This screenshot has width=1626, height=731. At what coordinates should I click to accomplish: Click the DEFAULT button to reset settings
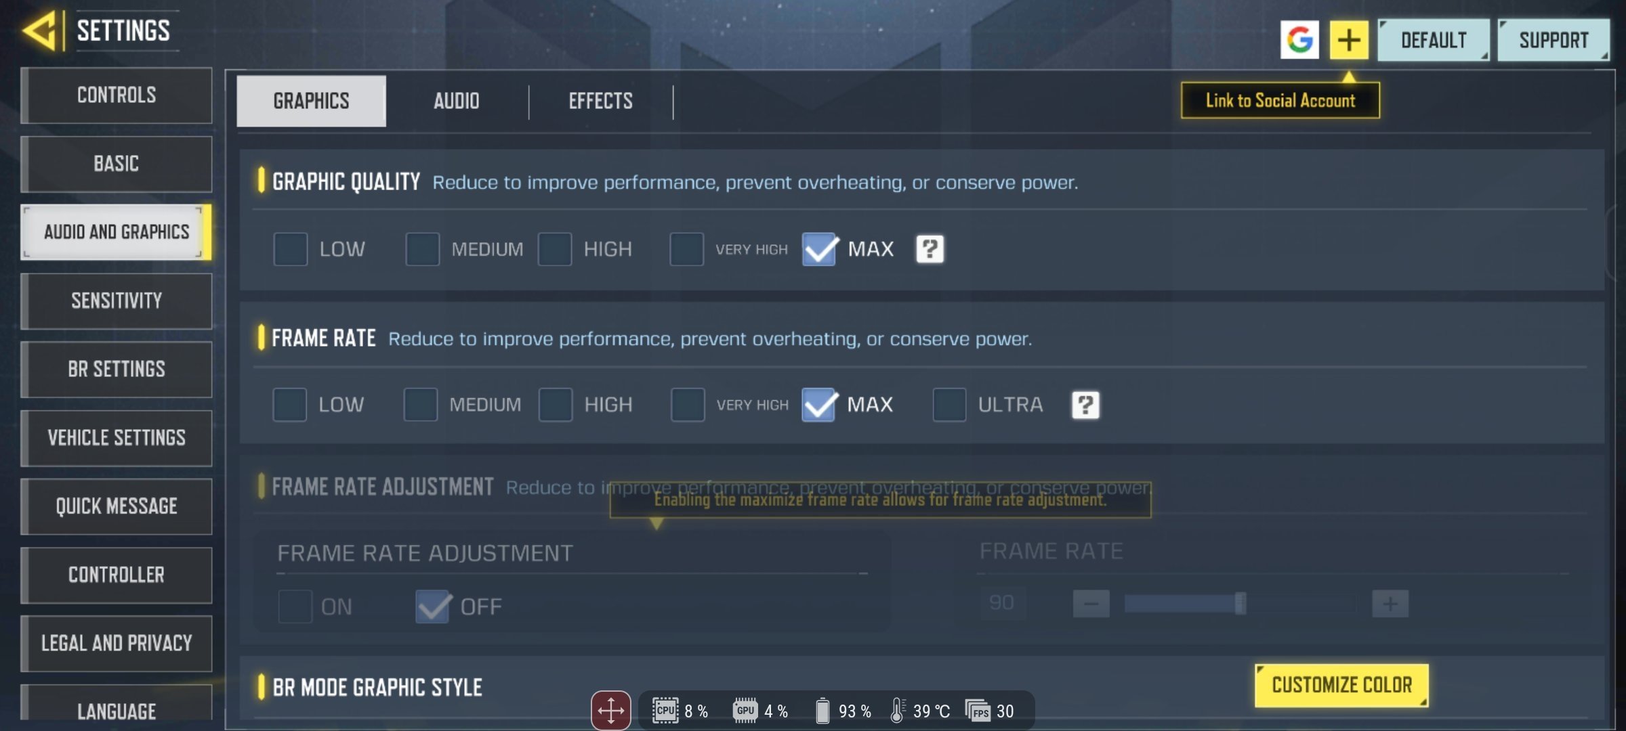pyautogui.click(x=1434, y=39)
